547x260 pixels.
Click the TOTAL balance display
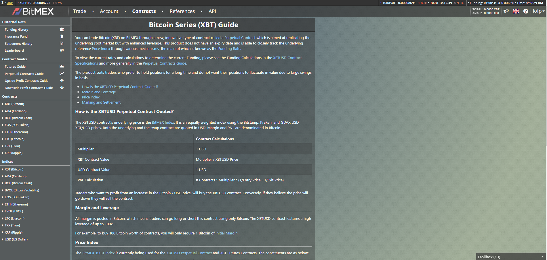click(486, 9)
